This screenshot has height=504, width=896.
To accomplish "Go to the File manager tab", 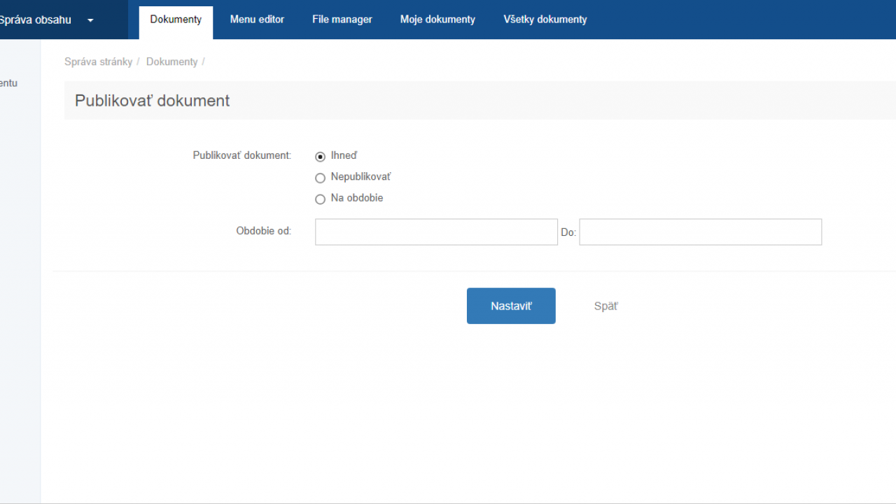I will click(342, 20).
